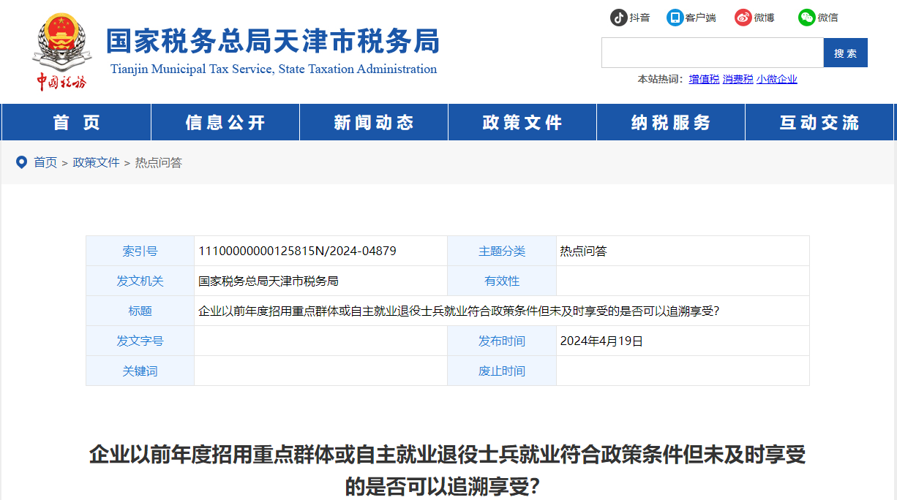Switch to the 信息公开 navigation tab

tap(225, 122)
